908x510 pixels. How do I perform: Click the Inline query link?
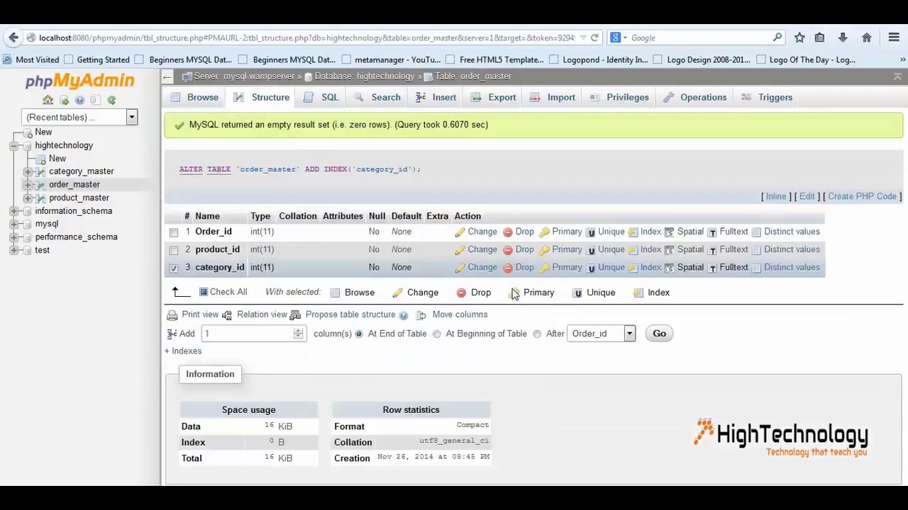[775, 196]
